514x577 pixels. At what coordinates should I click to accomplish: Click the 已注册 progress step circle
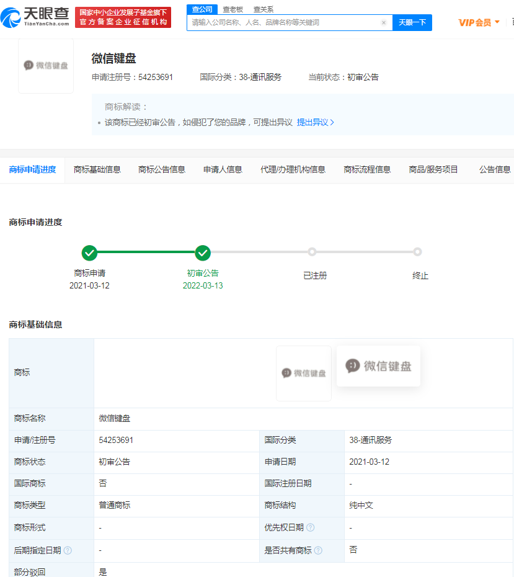click(312, 252)
